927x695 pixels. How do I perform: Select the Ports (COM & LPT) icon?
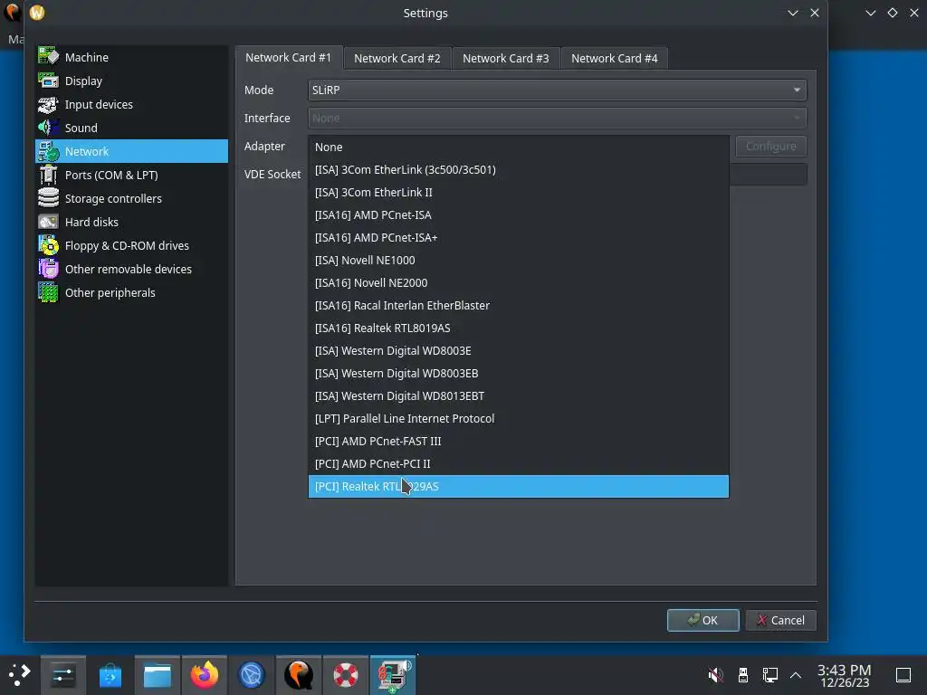point(49,175)
